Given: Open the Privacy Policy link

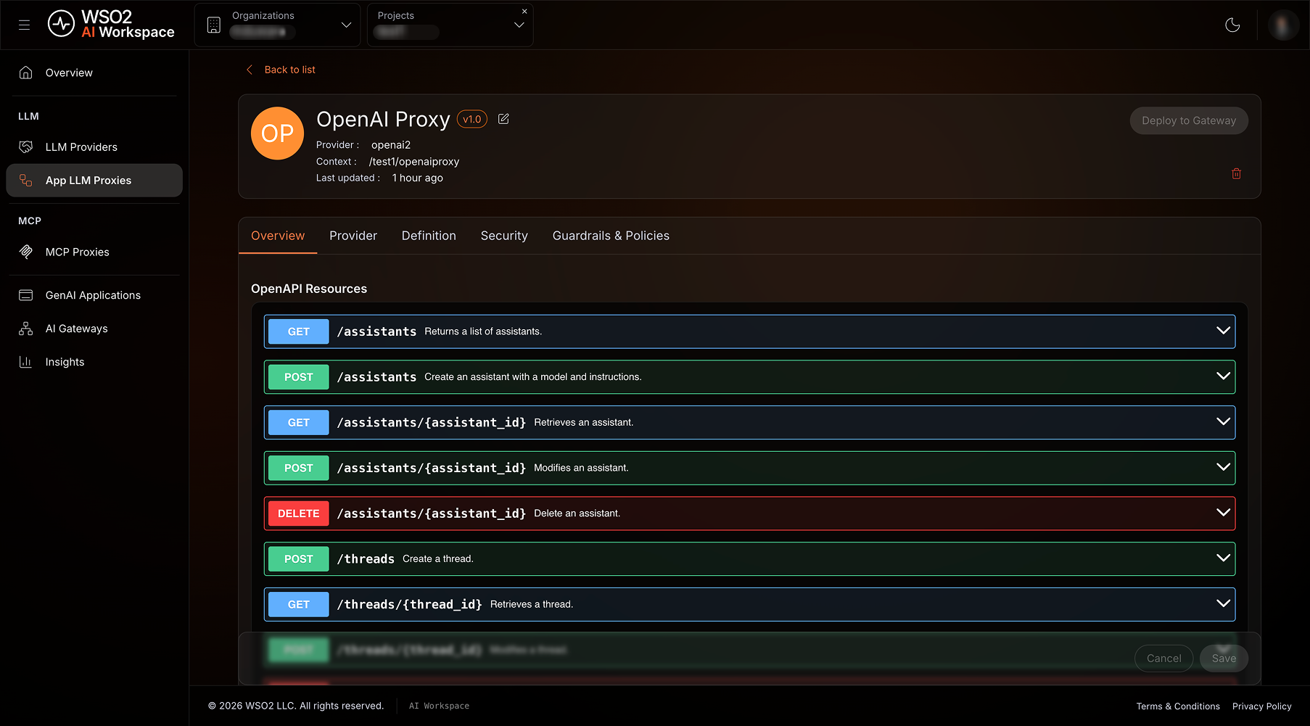Looking at the screenshot, I should 1261,706.
